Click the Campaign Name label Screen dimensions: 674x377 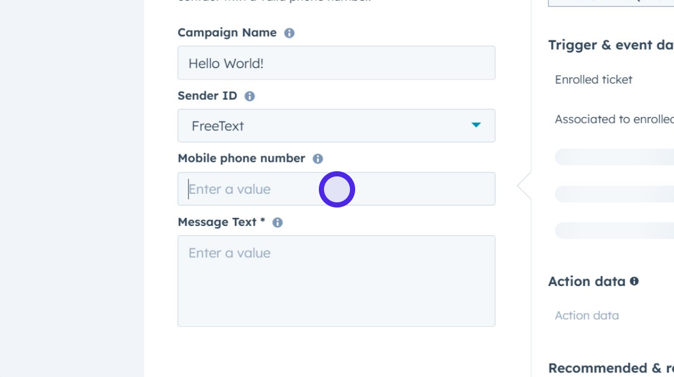click(x=227, y=33)
